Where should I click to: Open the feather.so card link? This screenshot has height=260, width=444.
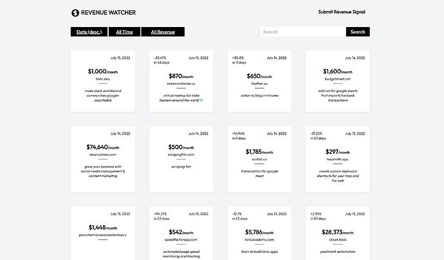[259, 83]
